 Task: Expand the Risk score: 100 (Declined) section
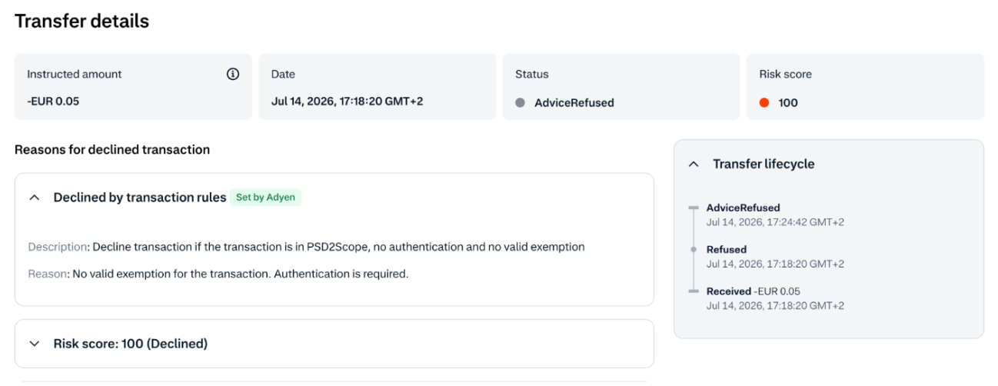pos(34,344)
